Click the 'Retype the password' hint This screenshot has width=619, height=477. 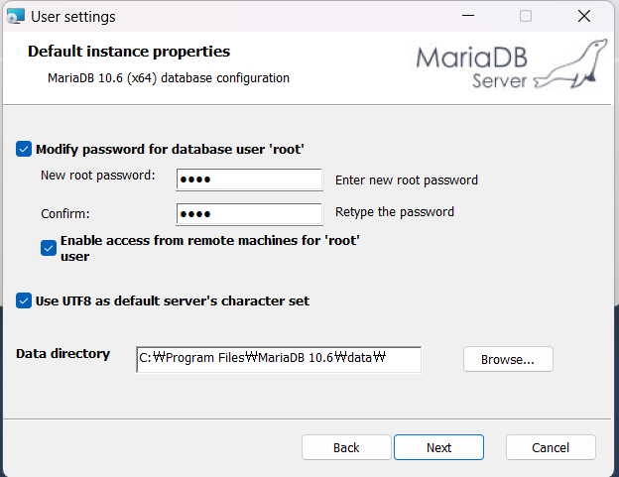click(x=395, y=212)
